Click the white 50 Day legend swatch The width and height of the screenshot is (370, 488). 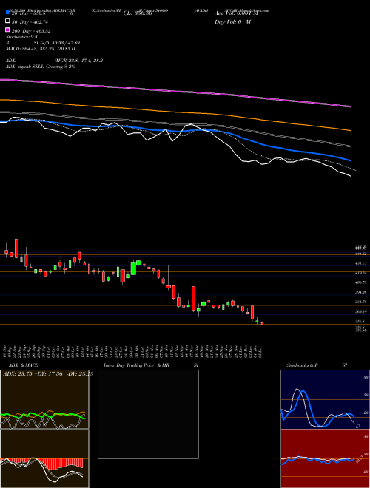point(7,21)
